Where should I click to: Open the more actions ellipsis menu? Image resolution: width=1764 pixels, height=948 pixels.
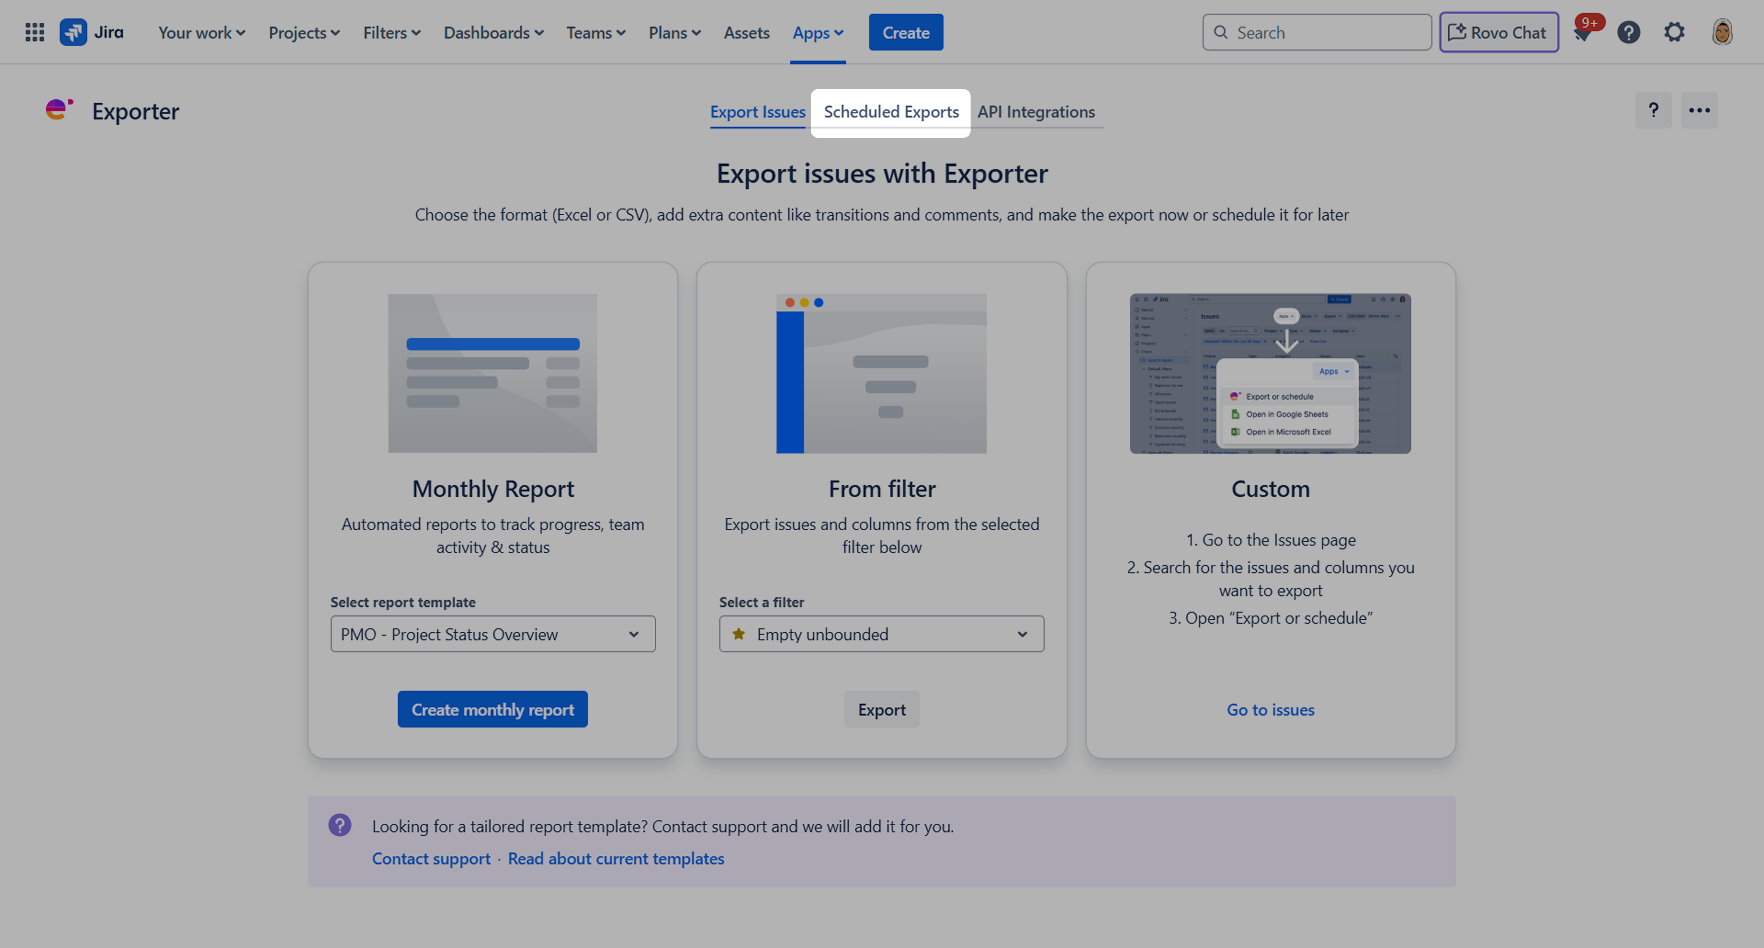pos(1700,110)
